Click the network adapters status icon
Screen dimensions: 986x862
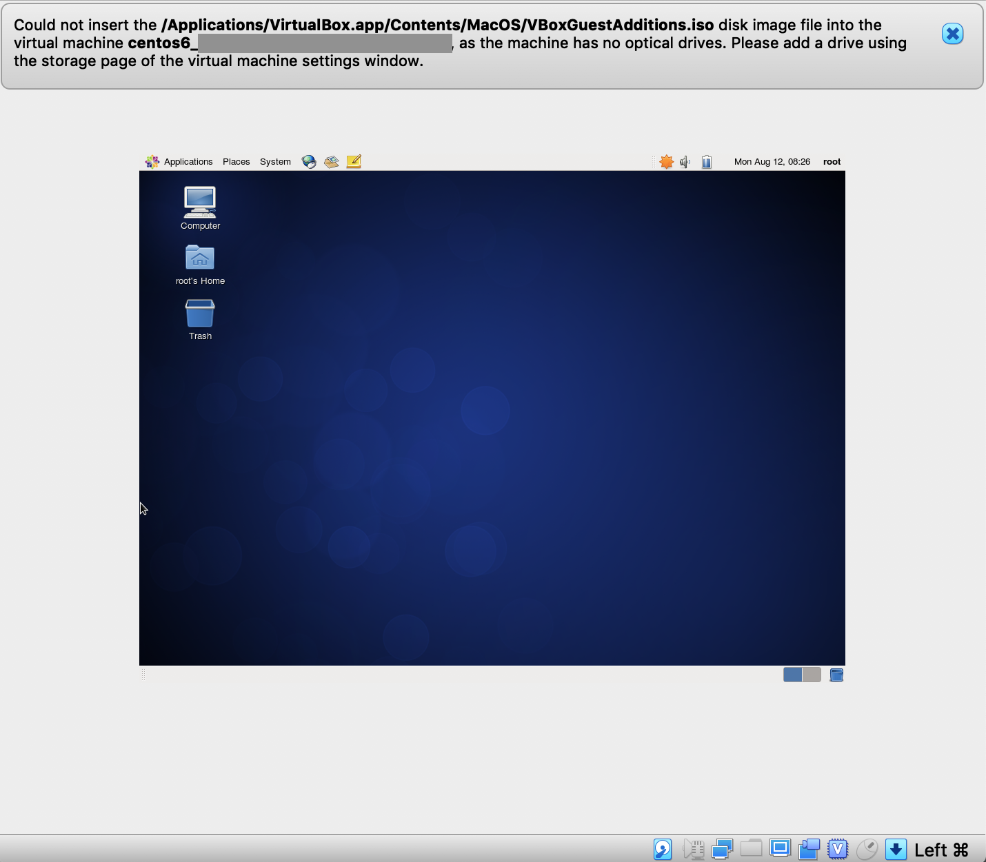click(722, 849)
